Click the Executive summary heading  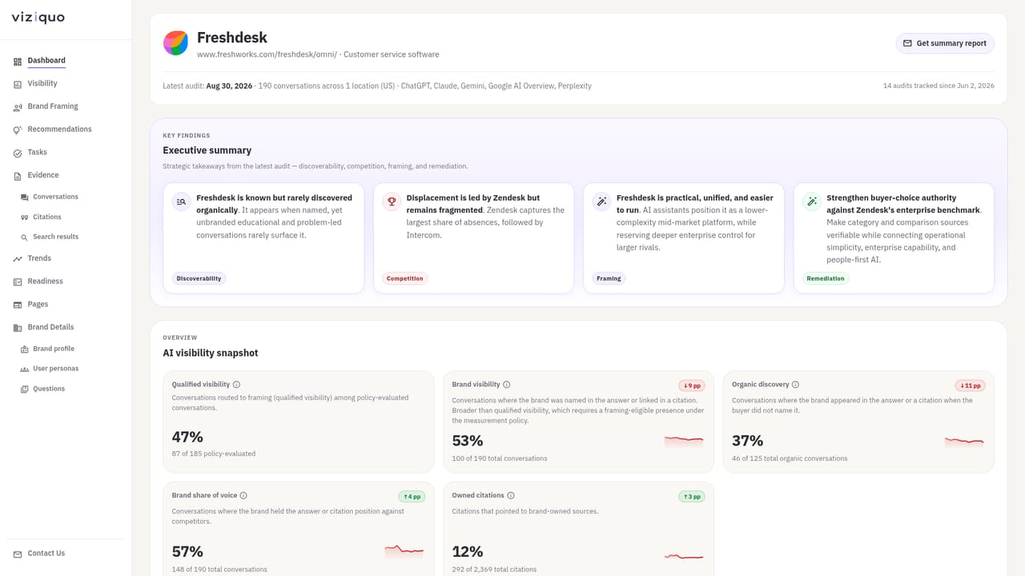[207, 150]
